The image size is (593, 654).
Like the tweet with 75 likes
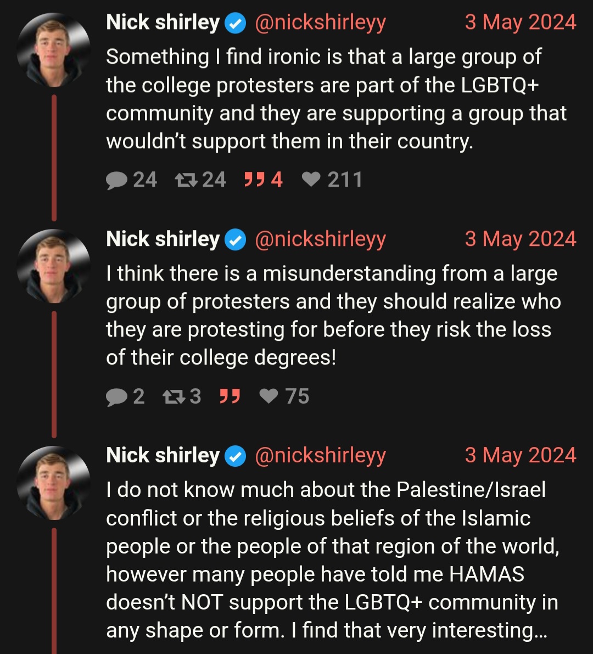coord(268,396)
